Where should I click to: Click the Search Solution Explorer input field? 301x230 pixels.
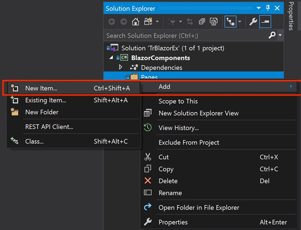(183, 35)
